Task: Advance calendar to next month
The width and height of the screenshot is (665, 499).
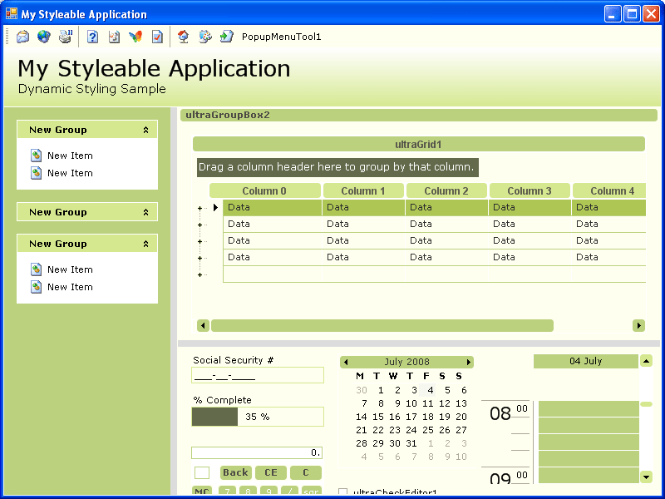Action: tap(468, 362)
